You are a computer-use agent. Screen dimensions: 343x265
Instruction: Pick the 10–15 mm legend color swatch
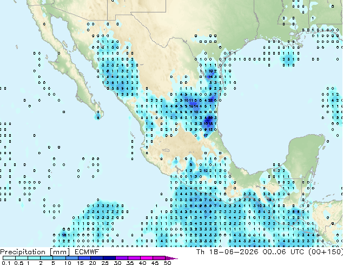point(71,258)
